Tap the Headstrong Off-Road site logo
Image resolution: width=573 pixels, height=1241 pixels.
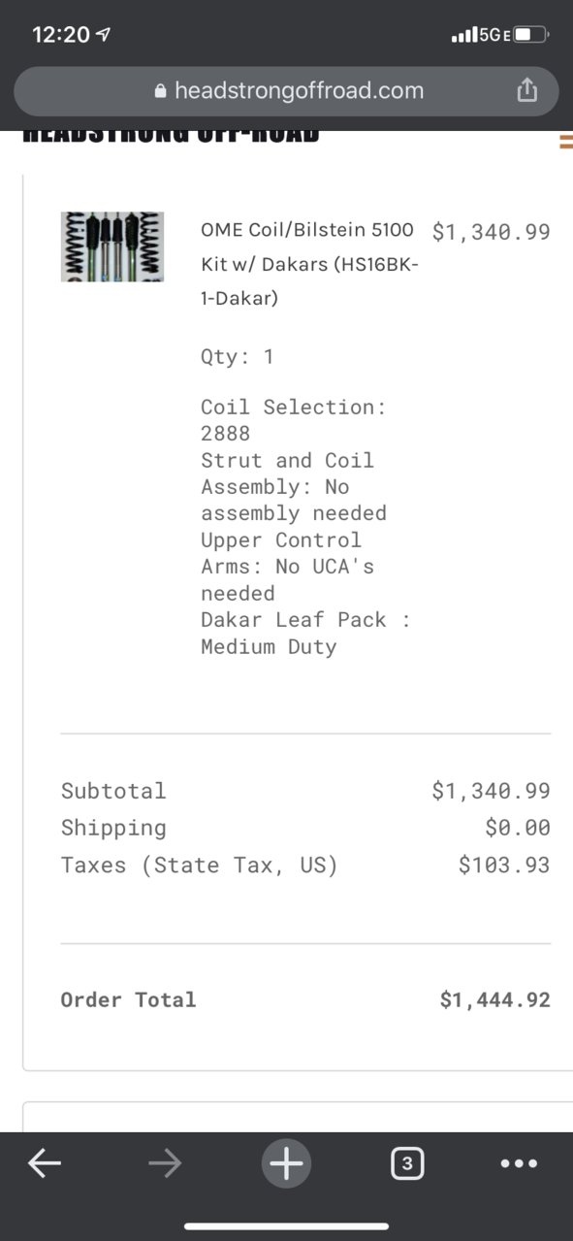171,137
